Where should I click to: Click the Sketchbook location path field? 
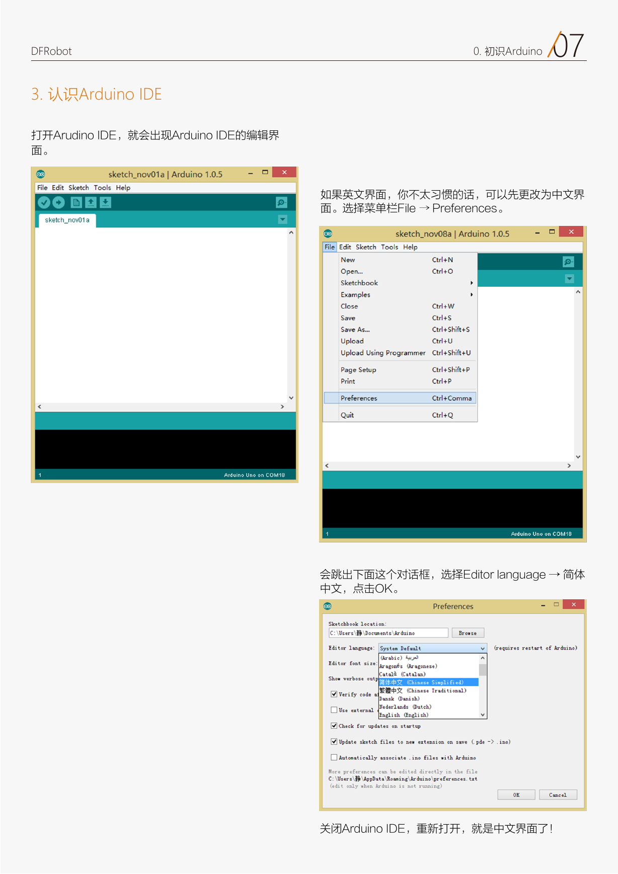388,633
